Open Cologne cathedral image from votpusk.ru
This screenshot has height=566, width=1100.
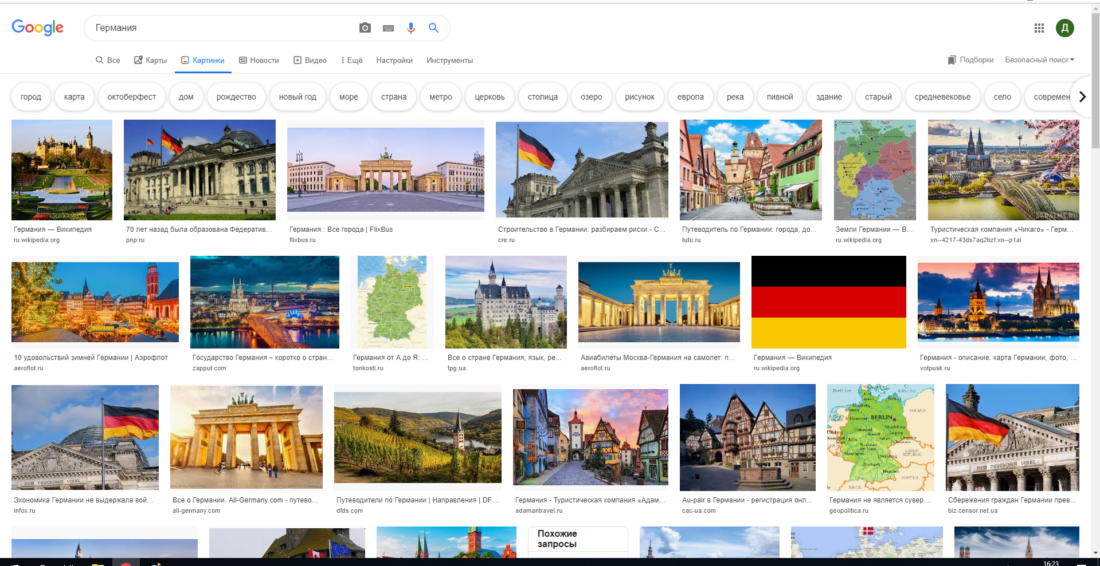pyautogui.click(x=999, y=302)
